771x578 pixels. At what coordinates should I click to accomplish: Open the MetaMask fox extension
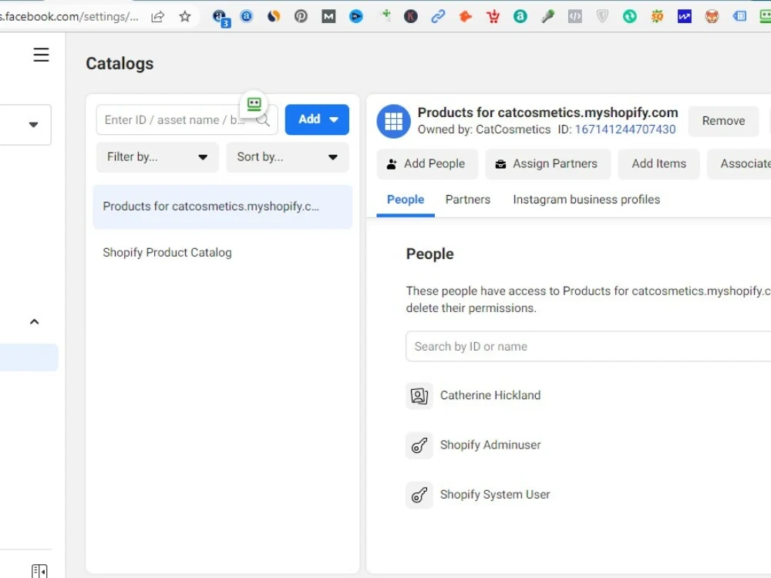click(x=712, y=17)
